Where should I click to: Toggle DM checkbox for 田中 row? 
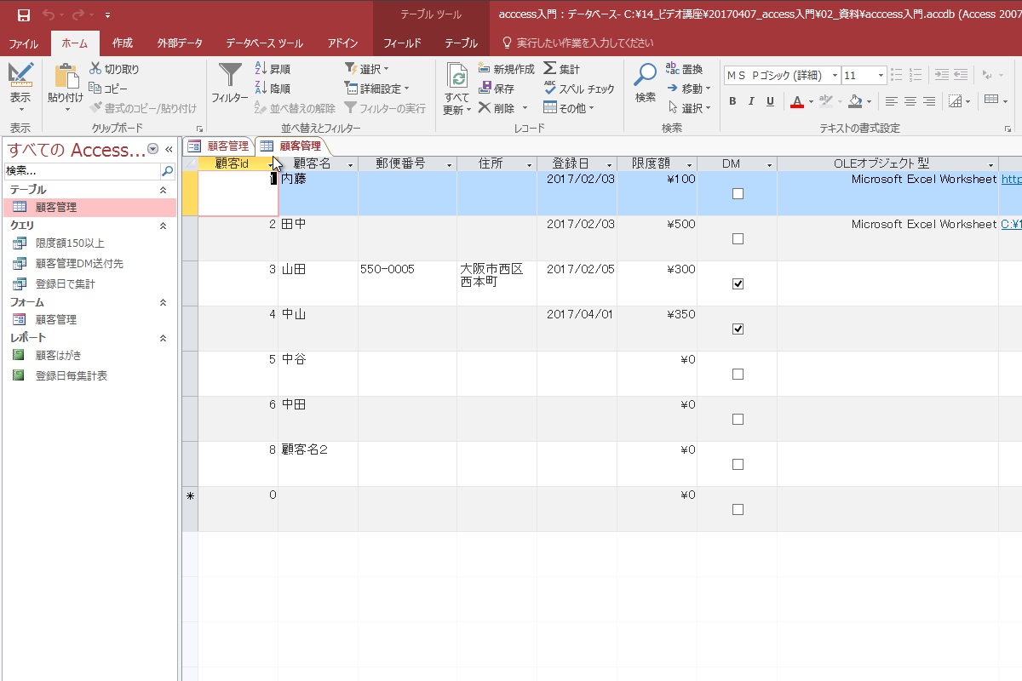(x=738, y=239)
